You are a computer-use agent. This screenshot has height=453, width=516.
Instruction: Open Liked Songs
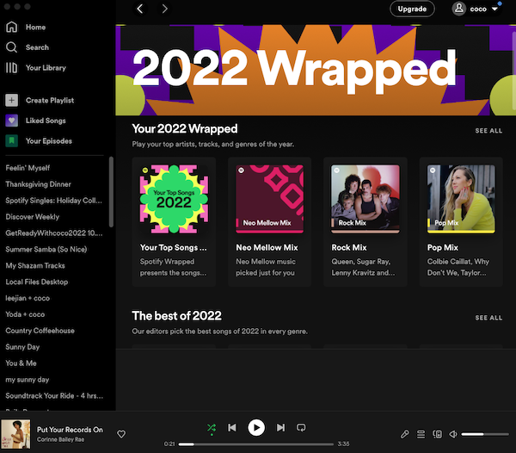(45, 121)
